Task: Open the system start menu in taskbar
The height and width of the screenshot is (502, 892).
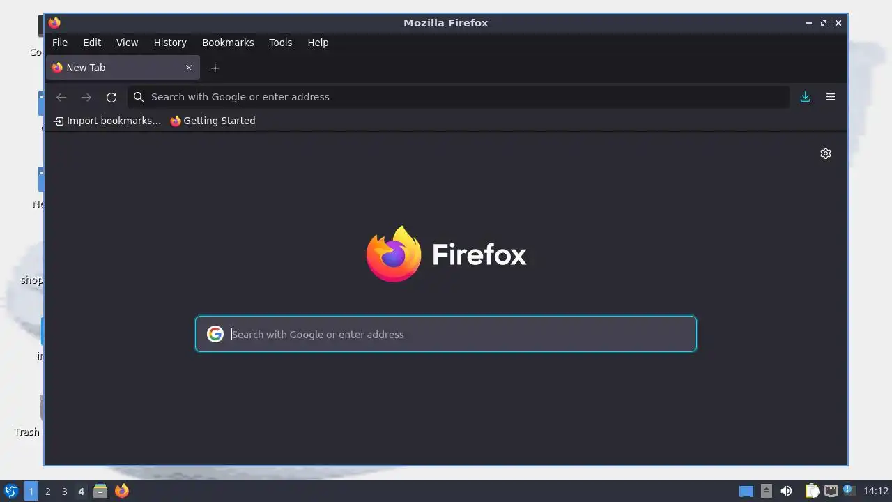Action: coord(11,491)
